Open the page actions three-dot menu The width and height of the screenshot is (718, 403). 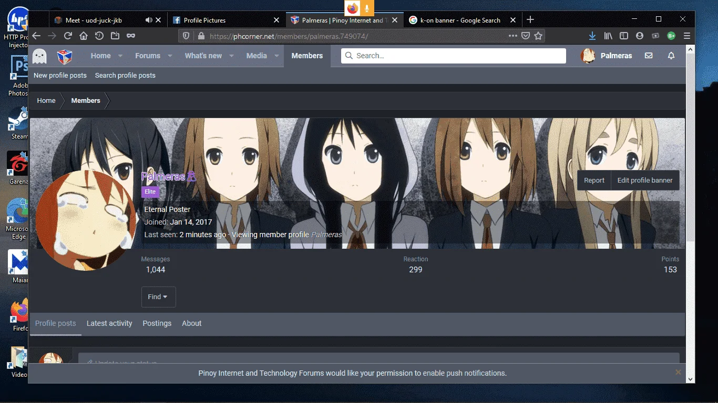tap(513, 36)
